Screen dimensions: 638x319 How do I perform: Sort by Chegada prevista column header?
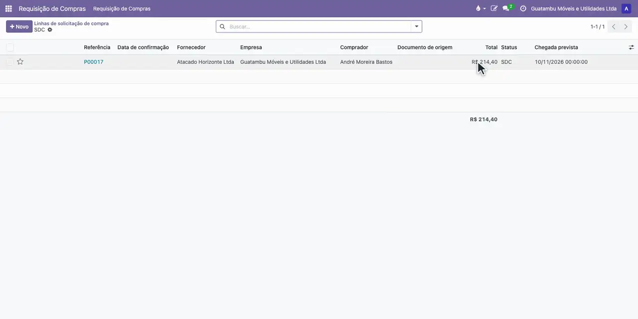556,47
